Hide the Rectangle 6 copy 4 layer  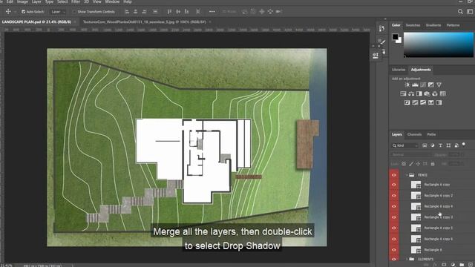pyautogui.click(x=394, y=206)
